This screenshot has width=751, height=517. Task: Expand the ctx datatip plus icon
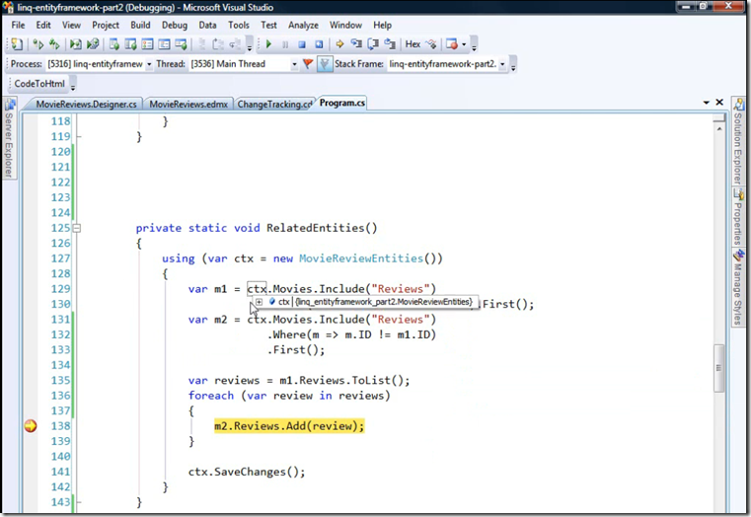click(x=259, y=302)
